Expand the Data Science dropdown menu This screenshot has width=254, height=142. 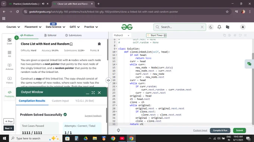pyautogui.click(x=55, y=27)
